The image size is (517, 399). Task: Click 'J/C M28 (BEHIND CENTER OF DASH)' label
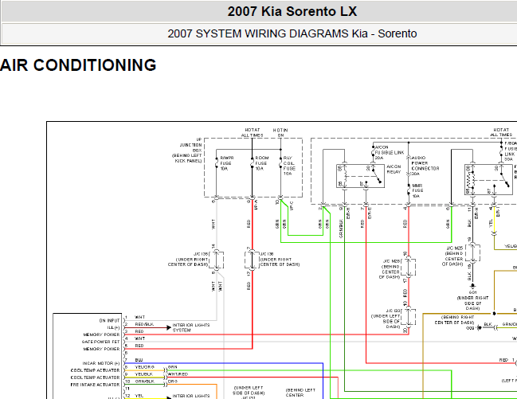click(x=390, y=269)
